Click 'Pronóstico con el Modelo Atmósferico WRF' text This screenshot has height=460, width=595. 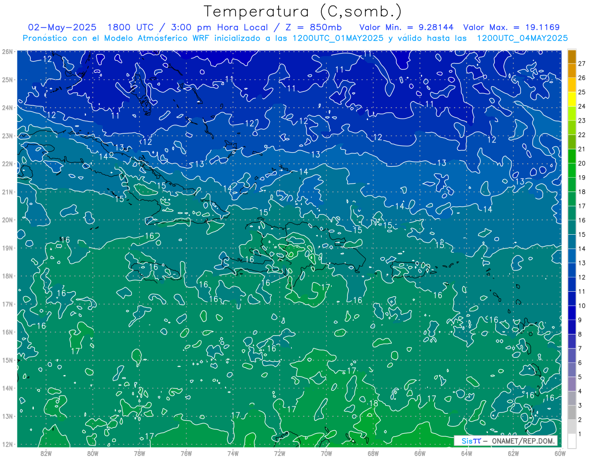[117, 38]
